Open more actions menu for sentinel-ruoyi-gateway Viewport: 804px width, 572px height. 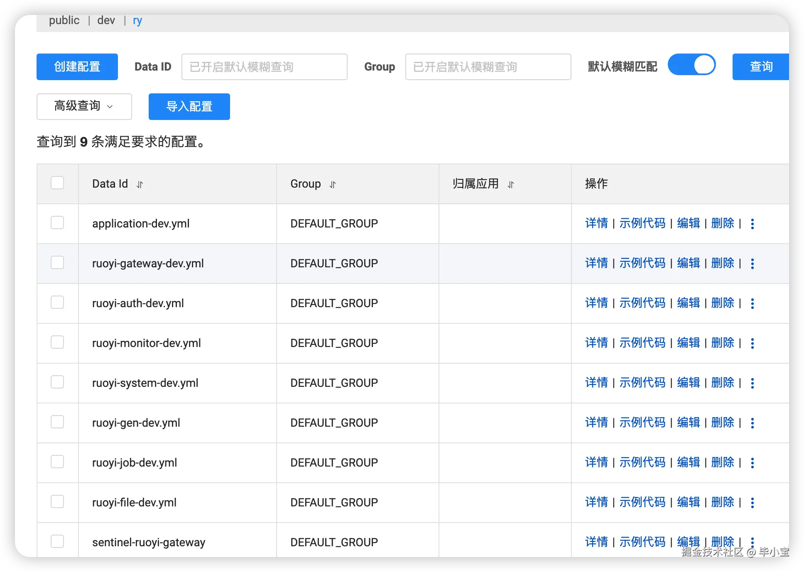click(753, 542)
